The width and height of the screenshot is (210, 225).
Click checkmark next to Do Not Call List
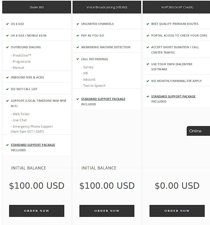tap(7, 89)
